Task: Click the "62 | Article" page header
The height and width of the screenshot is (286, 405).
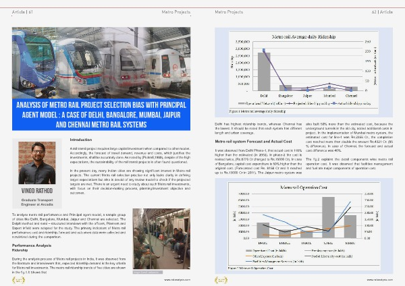Action: click(x=382, y=12)
